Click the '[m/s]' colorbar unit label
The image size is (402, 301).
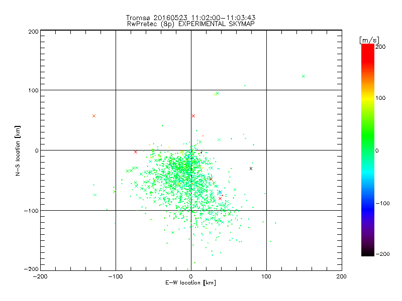[x=369, y=41]
